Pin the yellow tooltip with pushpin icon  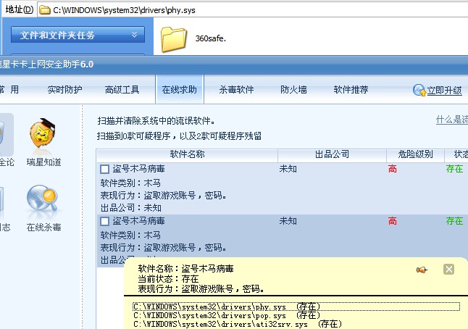pyautogui.click(x=422, y=270)
